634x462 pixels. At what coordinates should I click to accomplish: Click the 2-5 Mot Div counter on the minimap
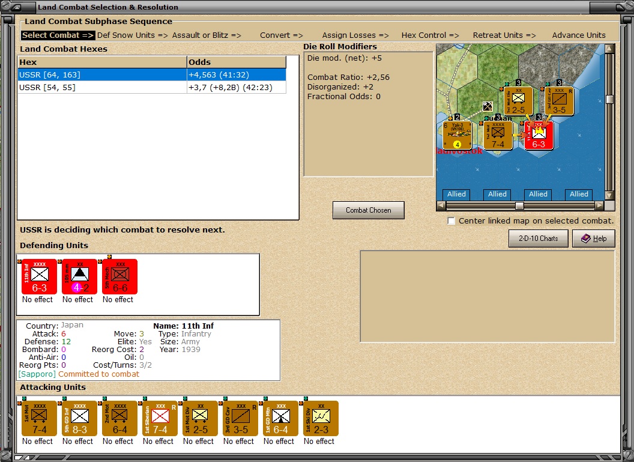coord(518,100)
